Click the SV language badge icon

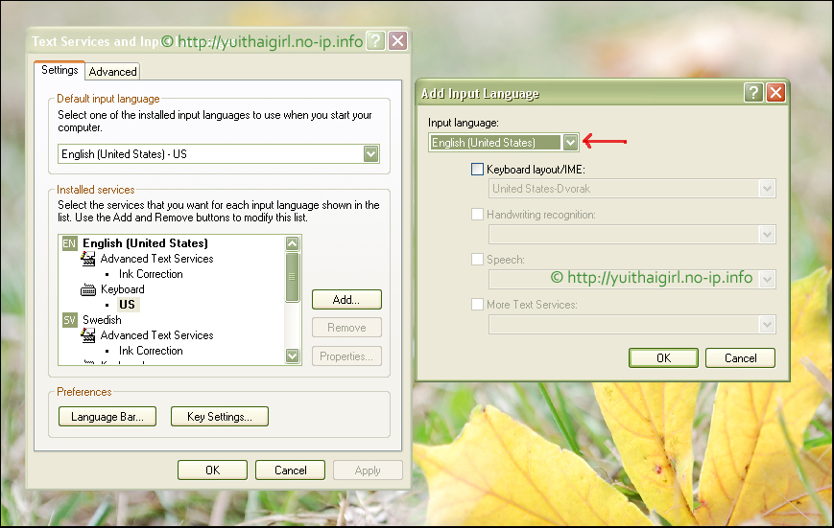(x=69, y=320)
